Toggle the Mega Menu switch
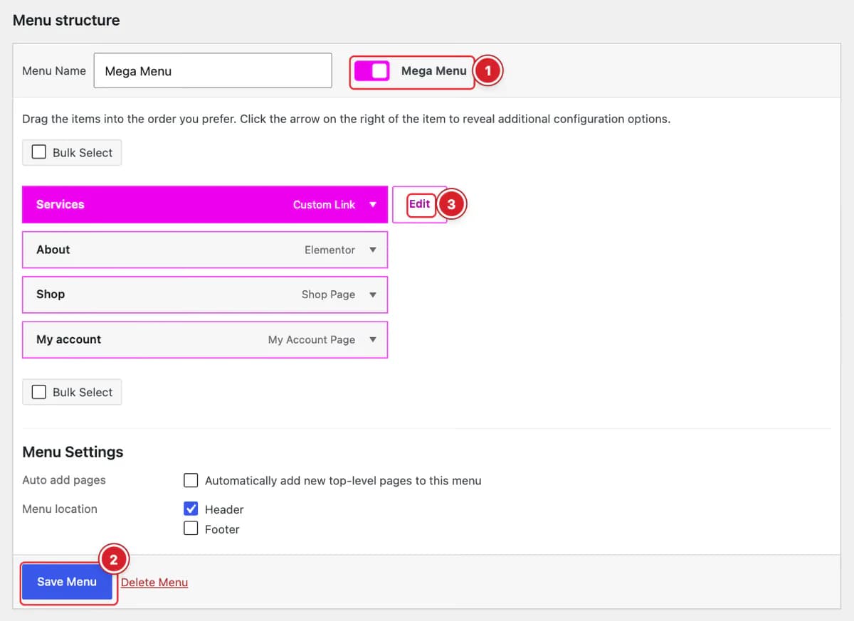854x621 pixels. tap(371, 71)
